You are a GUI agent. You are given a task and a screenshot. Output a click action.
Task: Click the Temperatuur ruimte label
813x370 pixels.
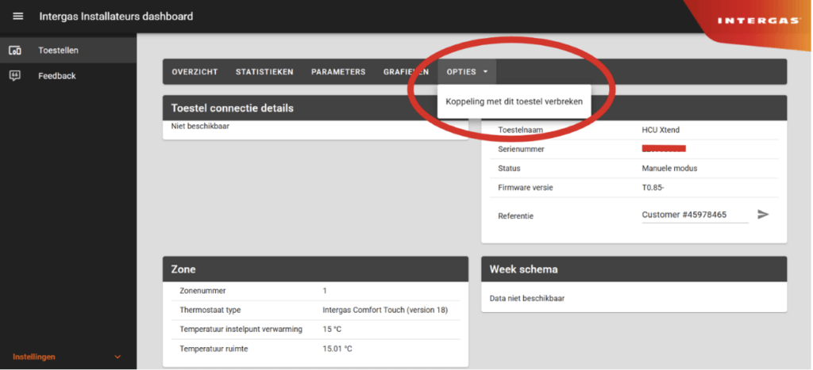[214, 349]
